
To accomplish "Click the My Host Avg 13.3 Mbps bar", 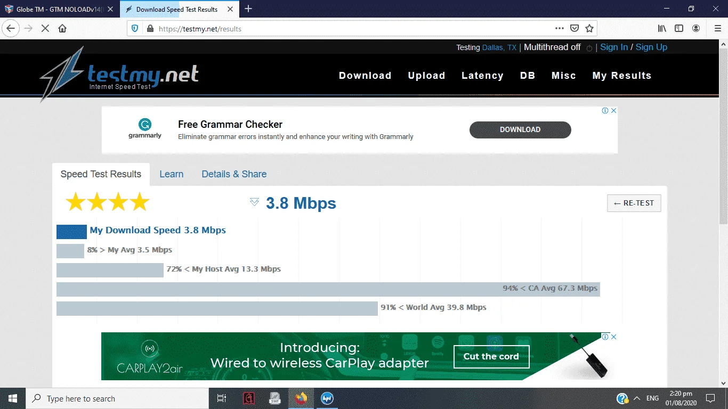I will (110, 270).
